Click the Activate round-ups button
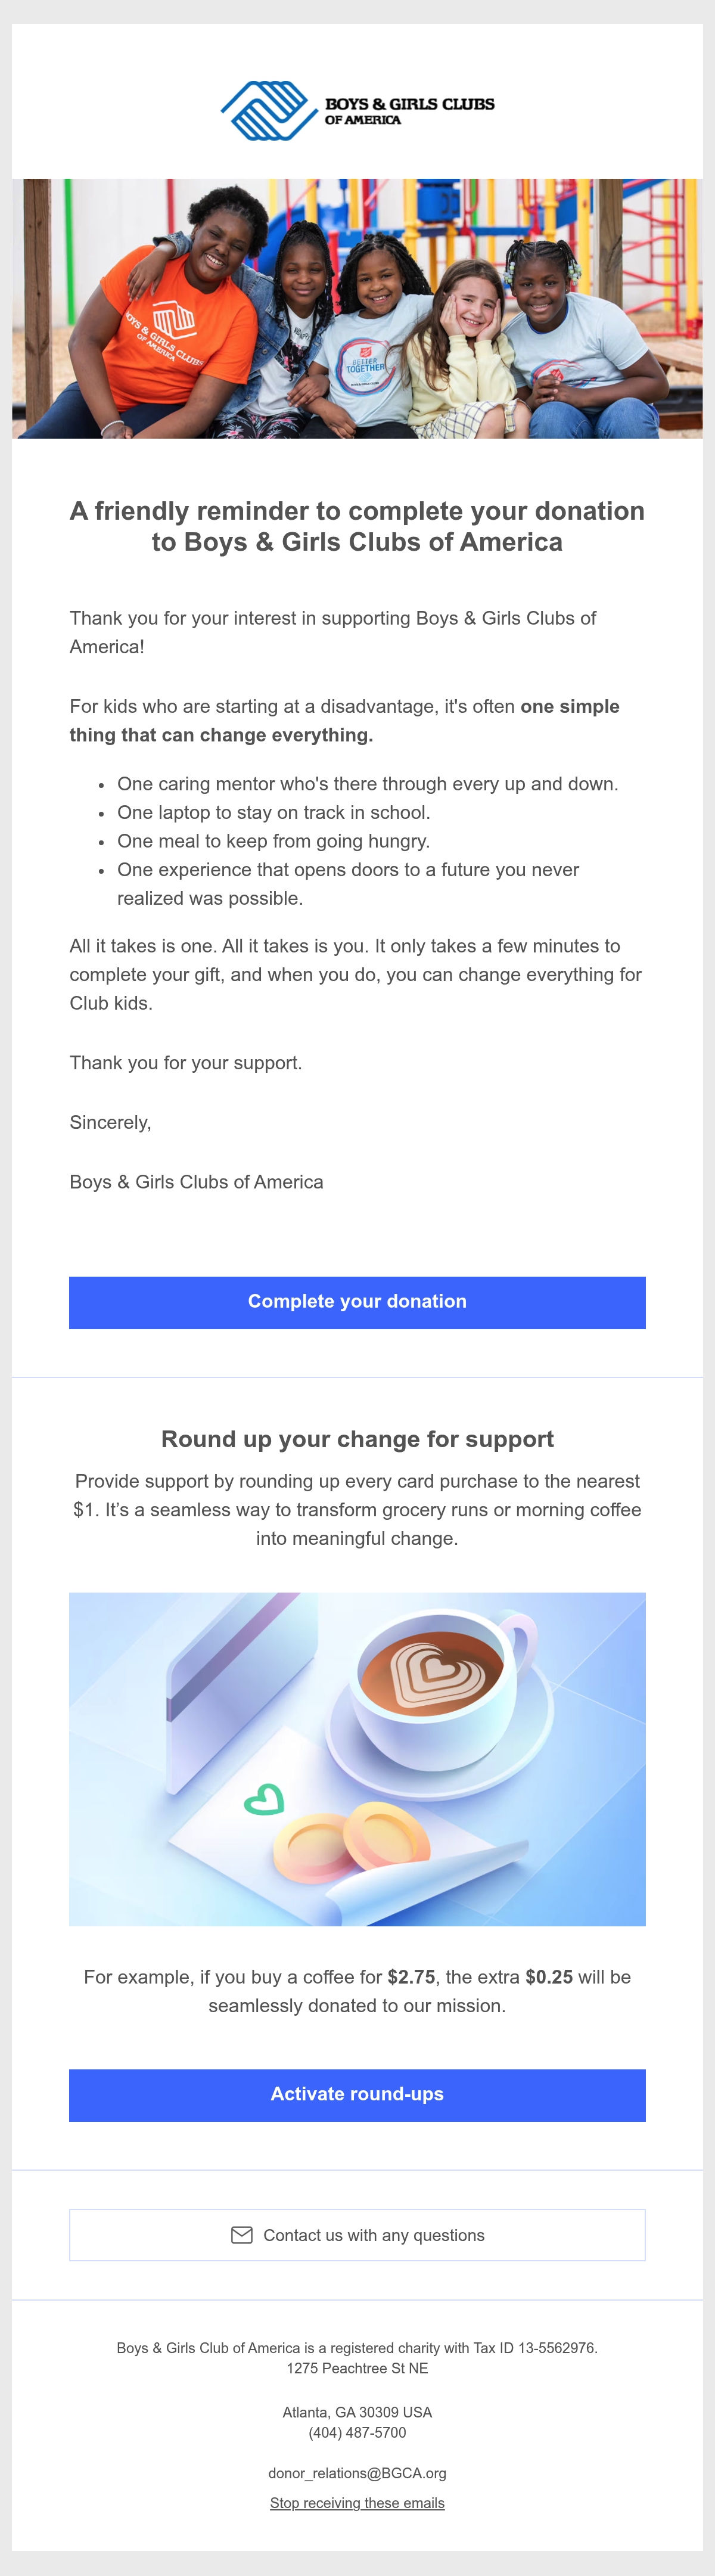Viewport: 715px width, 2576px height. point(357,2095)
